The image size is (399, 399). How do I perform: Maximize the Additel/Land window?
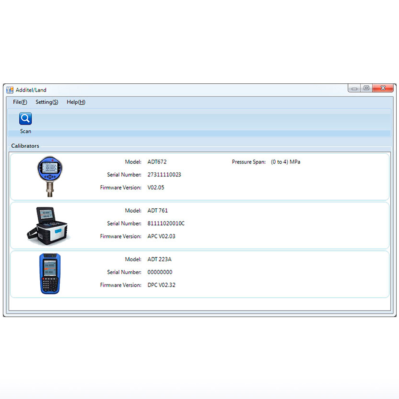366,88
